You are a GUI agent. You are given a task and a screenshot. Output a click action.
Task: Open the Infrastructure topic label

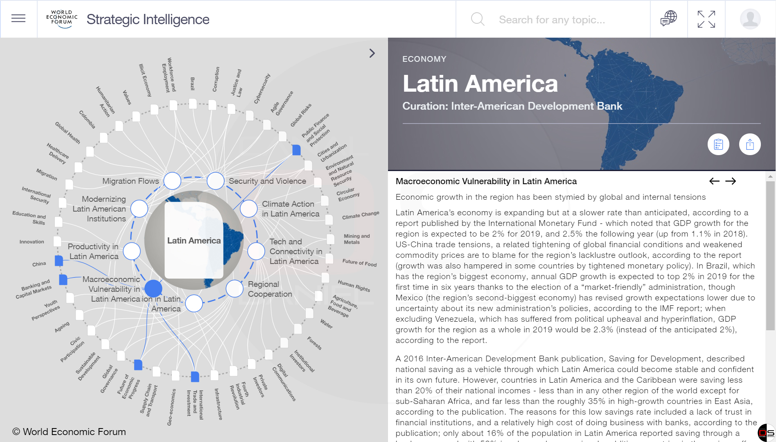[219, 404]
